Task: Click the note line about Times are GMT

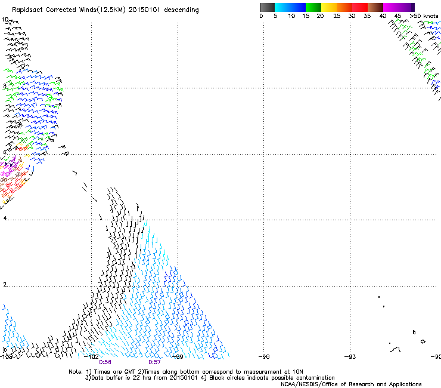Action: pos(185,372)
